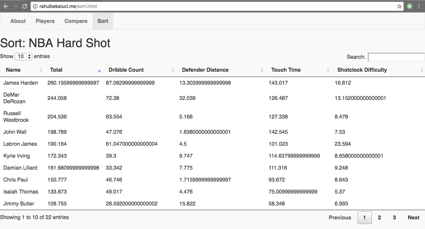Image resolution: width=425 pixels, height=229 pixels.
Task: Reload the page with refresh icon
Action: click(25, 6)
